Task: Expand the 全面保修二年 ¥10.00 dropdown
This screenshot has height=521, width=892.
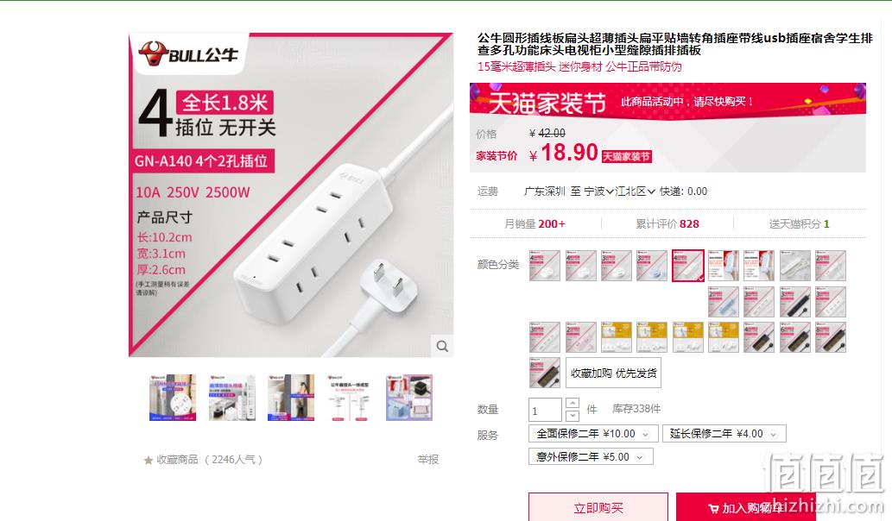Action: coord(593,434)
